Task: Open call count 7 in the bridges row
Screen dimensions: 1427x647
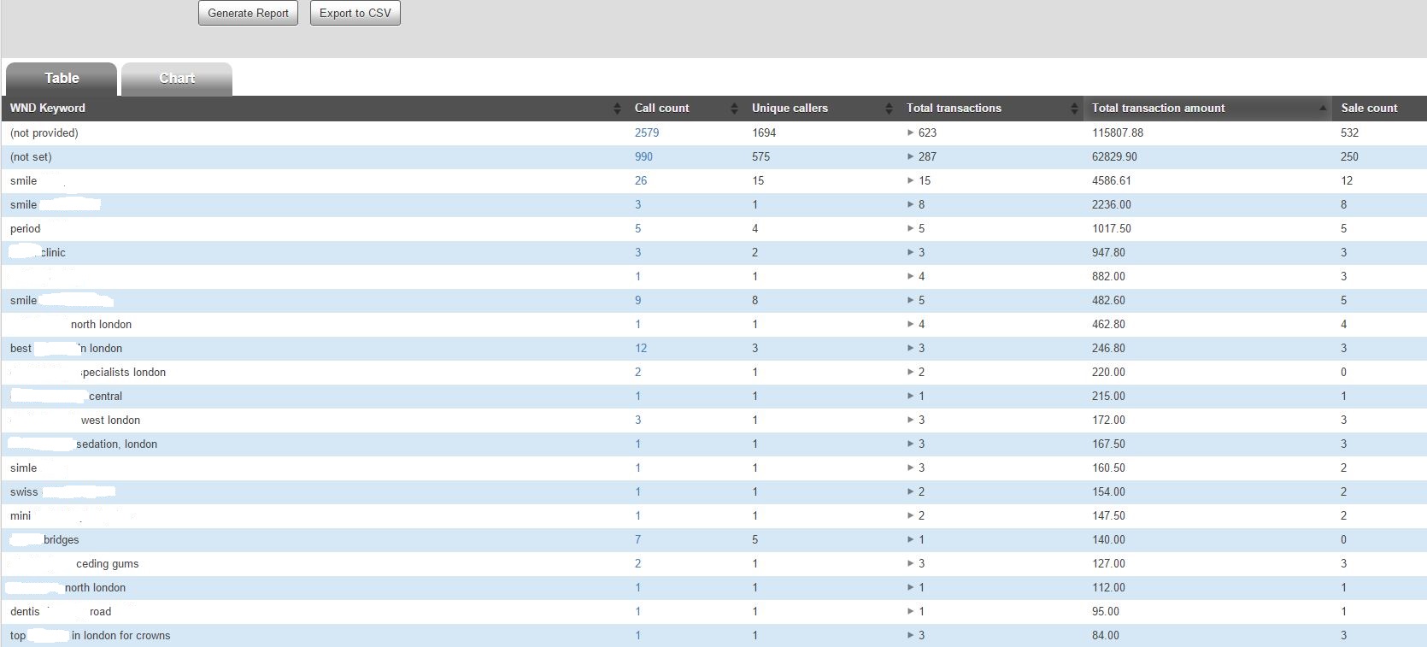Action: (638, 539)
